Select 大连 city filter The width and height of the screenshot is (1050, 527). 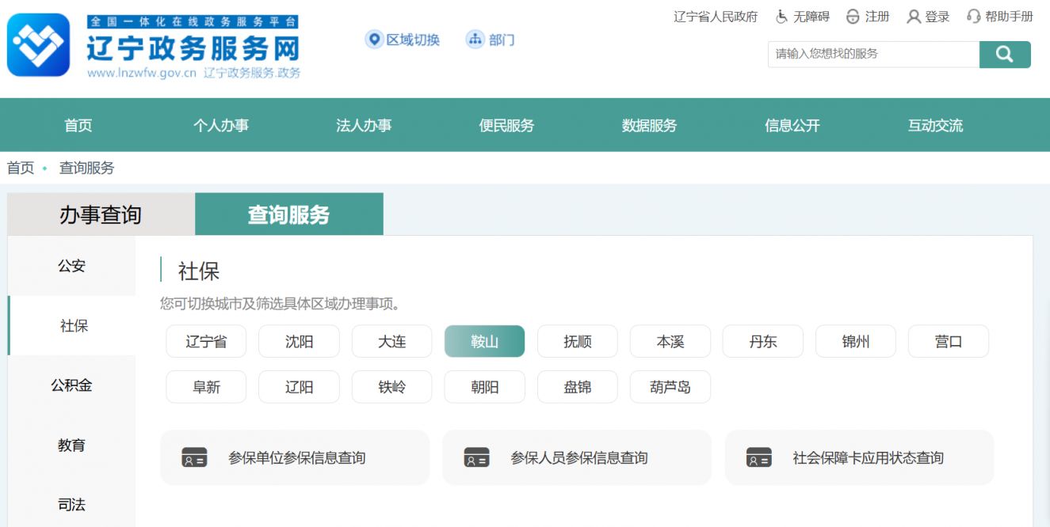tap(391, 342)
